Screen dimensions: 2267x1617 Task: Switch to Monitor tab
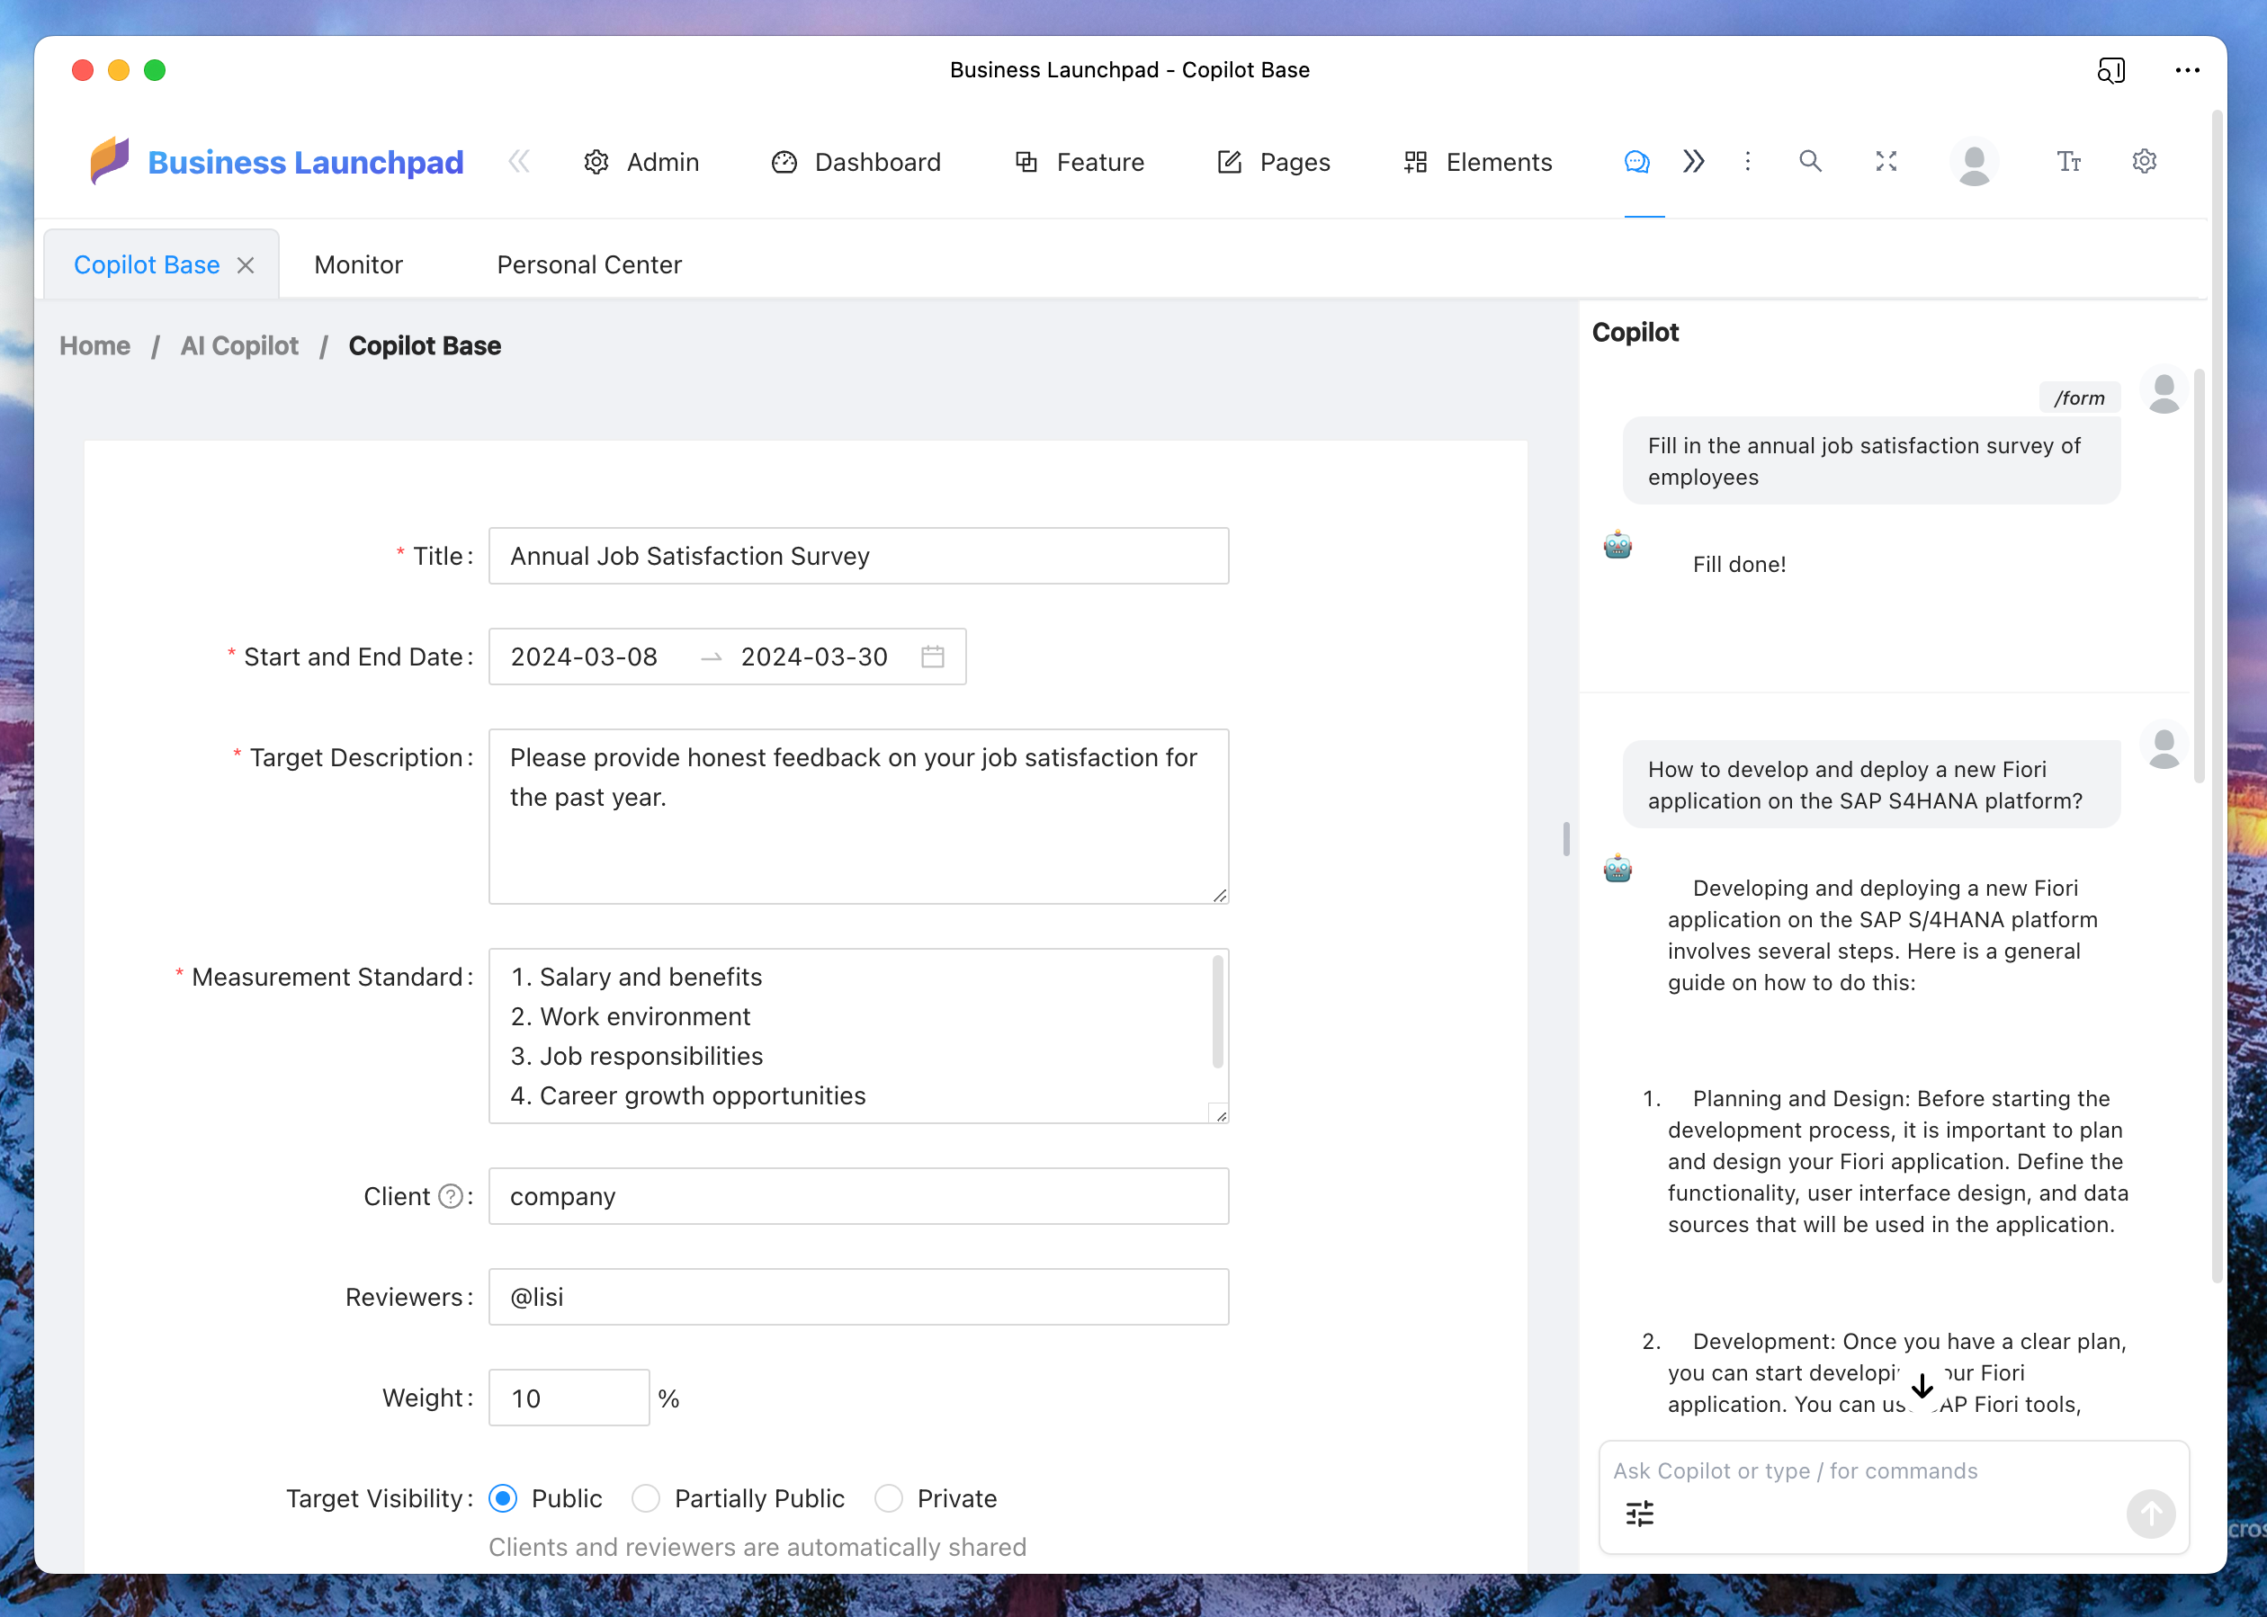[359, 264]
